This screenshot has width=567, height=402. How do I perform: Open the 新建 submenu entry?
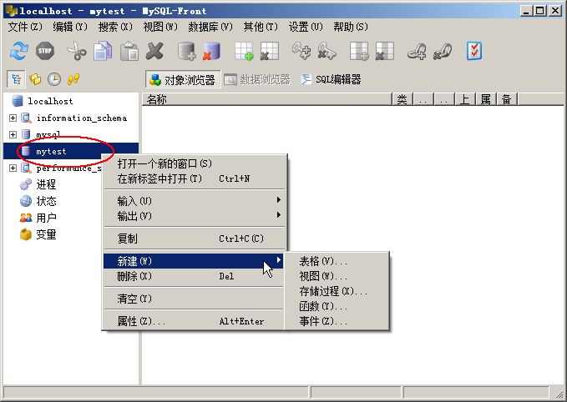point(194,261)
